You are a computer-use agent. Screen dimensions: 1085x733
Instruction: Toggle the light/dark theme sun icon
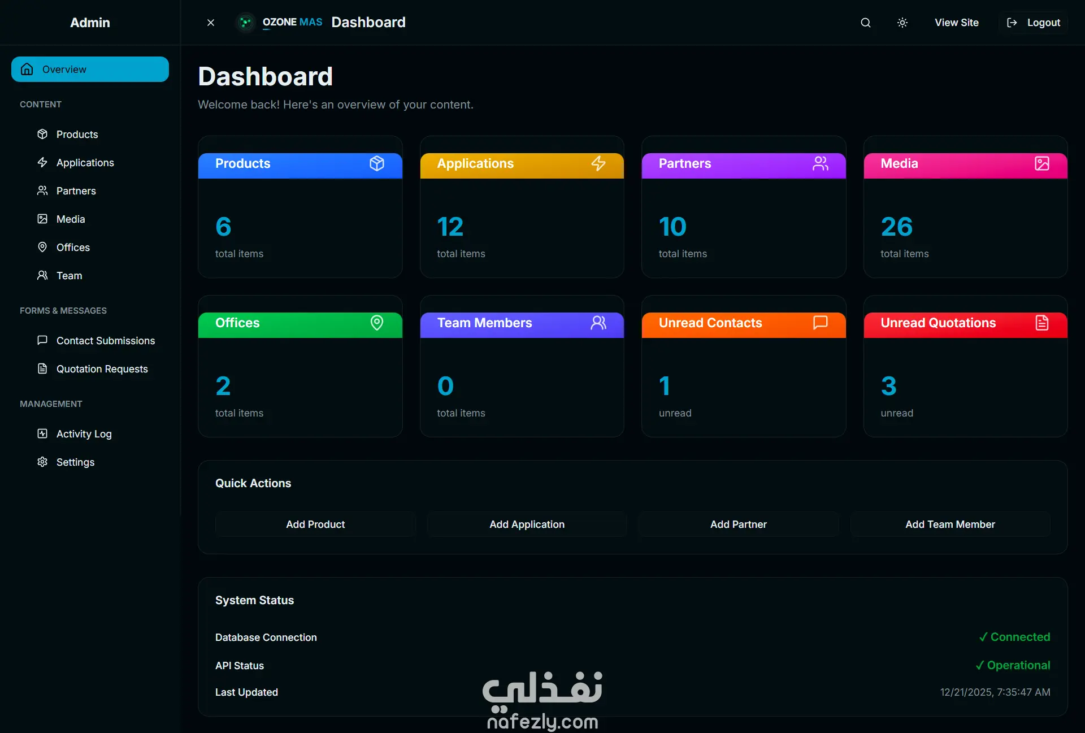[902, 23]
